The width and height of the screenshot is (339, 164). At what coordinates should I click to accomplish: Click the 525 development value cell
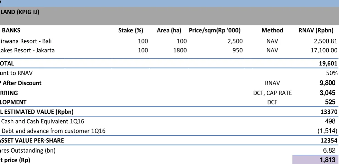click(330, 102)
